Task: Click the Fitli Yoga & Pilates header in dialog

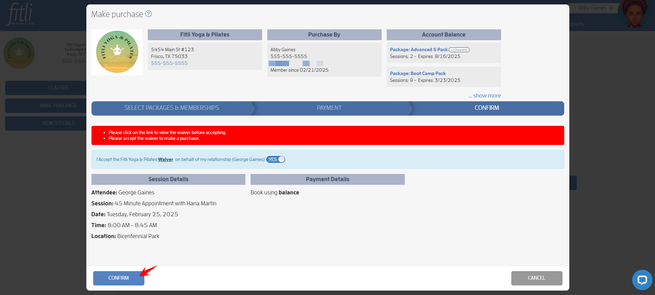Action: [205, 35]
